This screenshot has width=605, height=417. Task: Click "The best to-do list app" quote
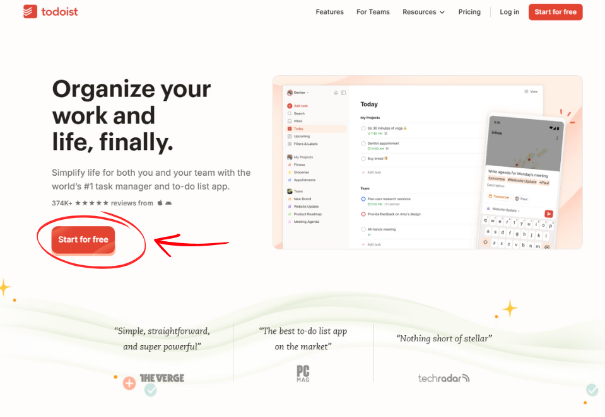tap(303, 339)
